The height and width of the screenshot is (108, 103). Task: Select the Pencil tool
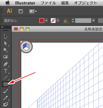(6, 98)
